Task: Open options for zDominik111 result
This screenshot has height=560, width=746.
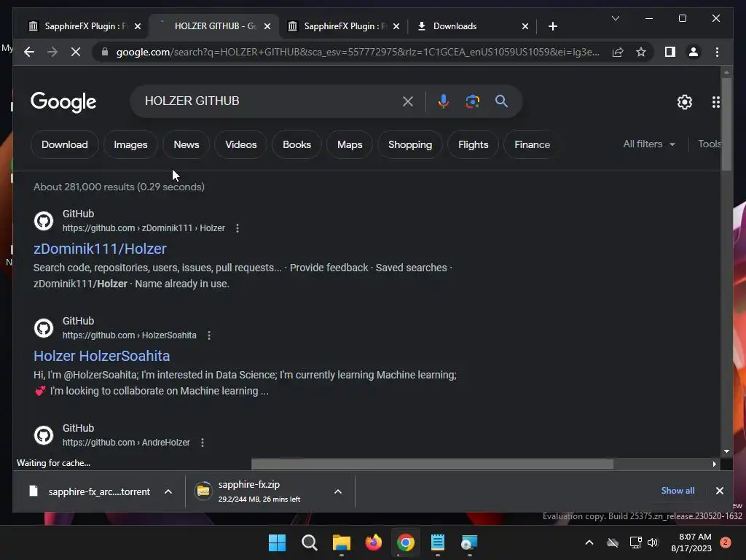Action: 237,228
